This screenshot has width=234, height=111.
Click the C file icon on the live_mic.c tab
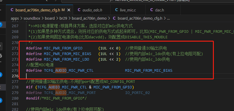click(x=116, y=10)
